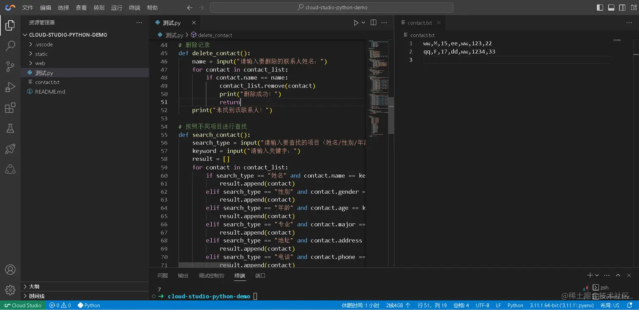Open the Search view in activity bar
This screenshot has height=310, width=639.
click(10, 46)
